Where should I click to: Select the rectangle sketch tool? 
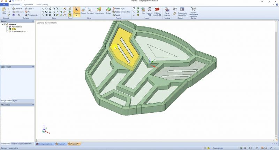pyautogui.click(x=46, y=8)
